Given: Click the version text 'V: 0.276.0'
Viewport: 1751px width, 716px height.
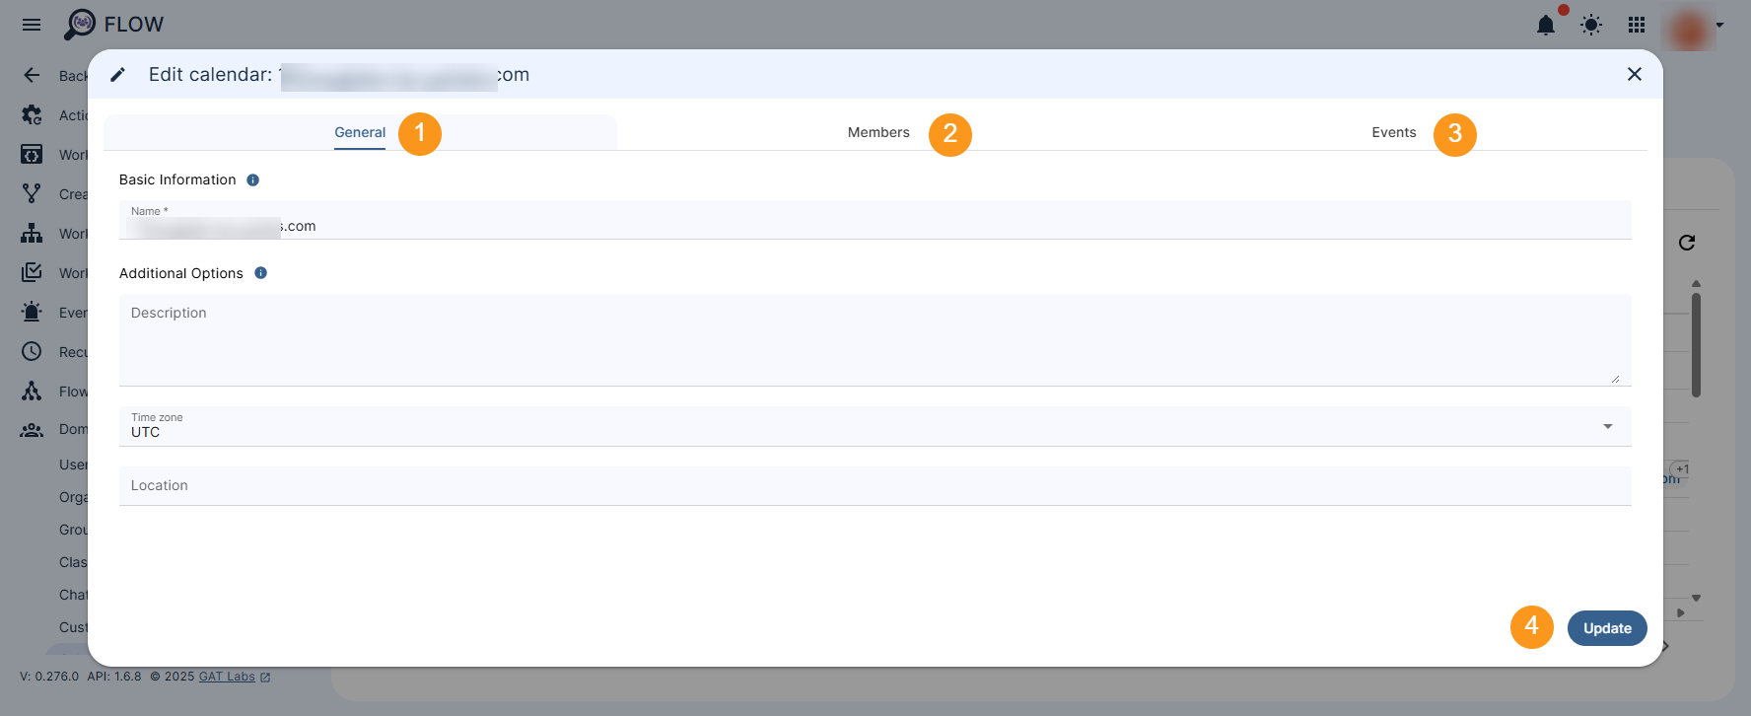Looking at the screenshot, I should [49, 677].
